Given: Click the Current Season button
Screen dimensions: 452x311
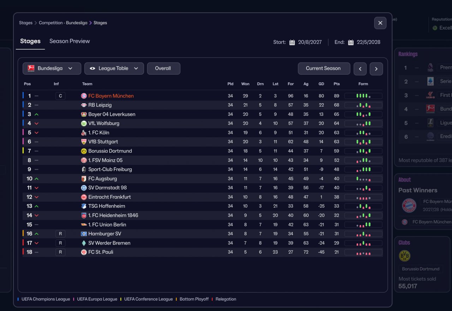Looking at the screenshot, I should click(x=324, y=69).
